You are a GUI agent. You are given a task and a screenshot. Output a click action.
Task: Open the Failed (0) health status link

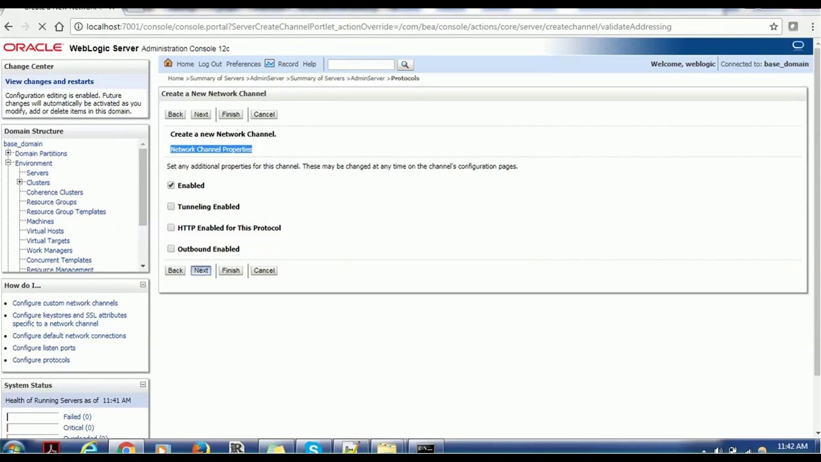click(77, 416)
